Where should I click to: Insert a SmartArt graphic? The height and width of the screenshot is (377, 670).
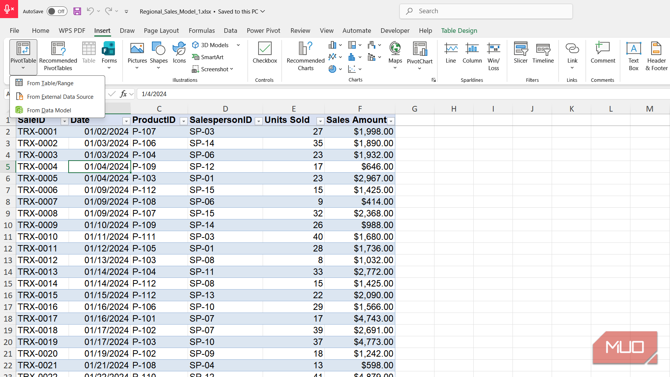pyautogui.click(x=208, y=57)
